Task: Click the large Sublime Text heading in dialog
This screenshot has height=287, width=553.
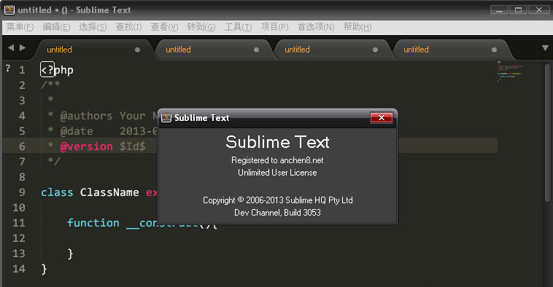Action: click(x=277, y=142)
